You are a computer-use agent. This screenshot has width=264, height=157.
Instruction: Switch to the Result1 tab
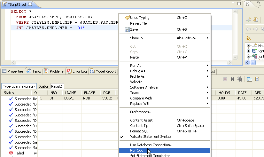coord(57,86)
